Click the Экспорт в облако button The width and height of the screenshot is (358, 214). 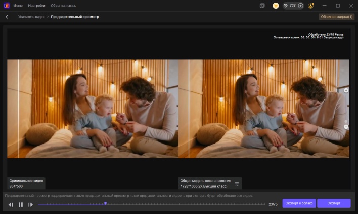click(x=299, y=203)
